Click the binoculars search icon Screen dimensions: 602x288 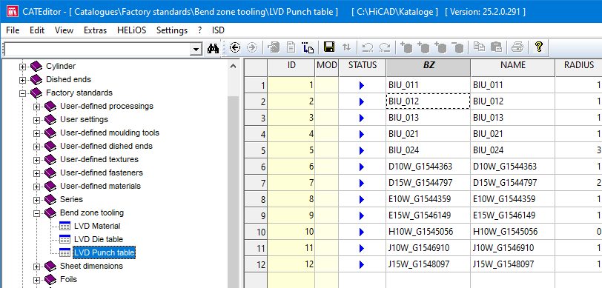(213, 48)
